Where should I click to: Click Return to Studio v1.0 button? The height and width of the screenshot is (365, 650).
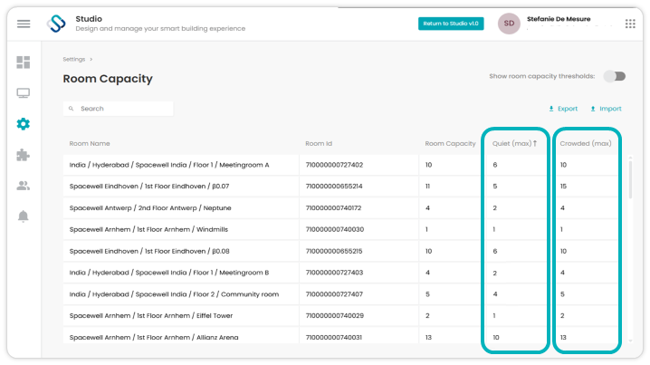[451, 24]
